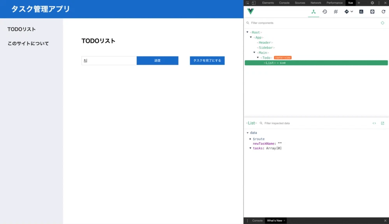Open the Vue Timeline icon
This screenshot has height=224, width=389.
325,12
